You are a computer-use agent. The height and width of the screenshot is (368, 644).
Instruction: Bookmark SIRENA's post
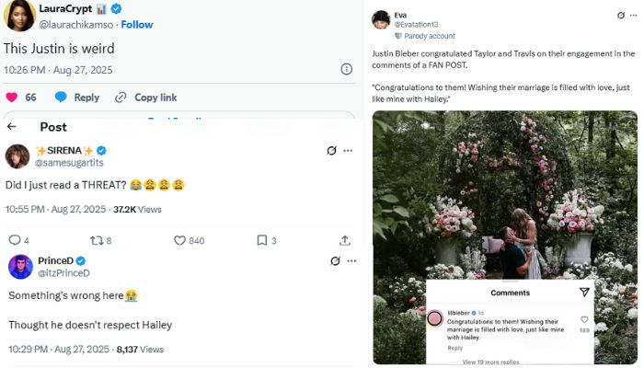[x=261, y=240]
